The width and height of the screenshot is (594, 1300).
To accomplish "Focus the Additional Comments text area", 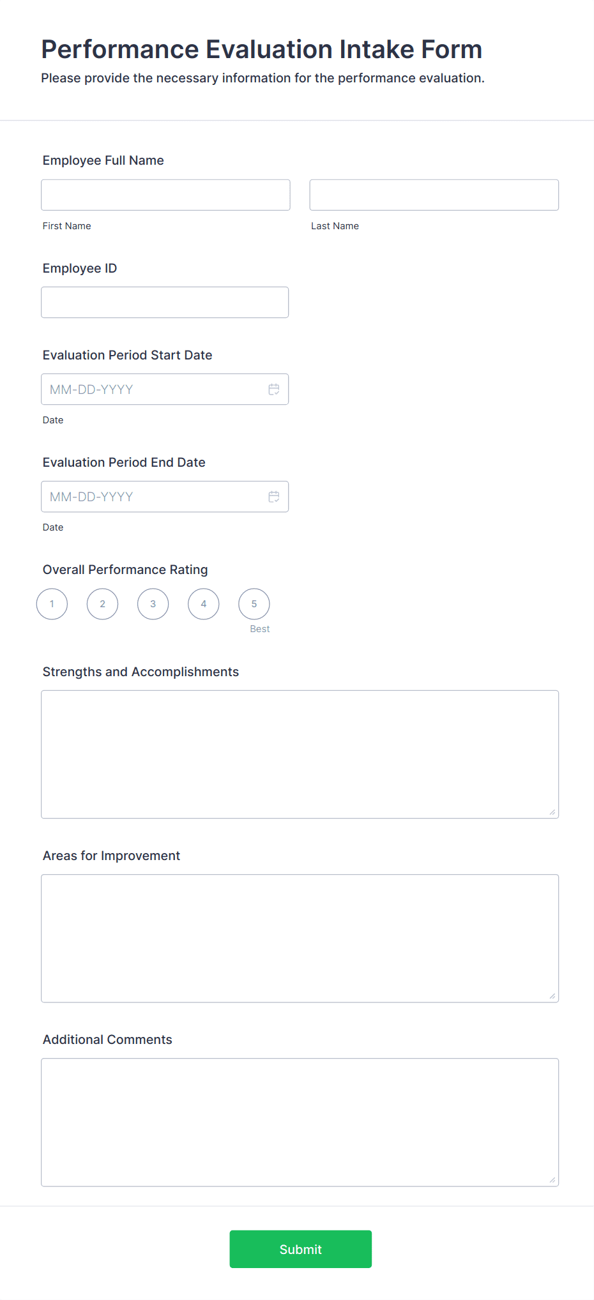I will [300, 1122].
